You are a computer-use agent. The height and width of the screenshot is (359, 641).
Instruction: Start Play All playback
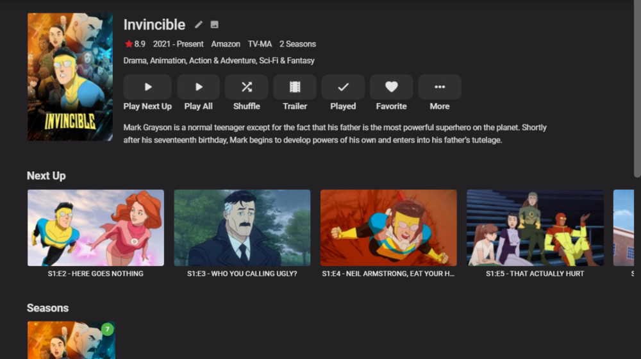(198, 87)
